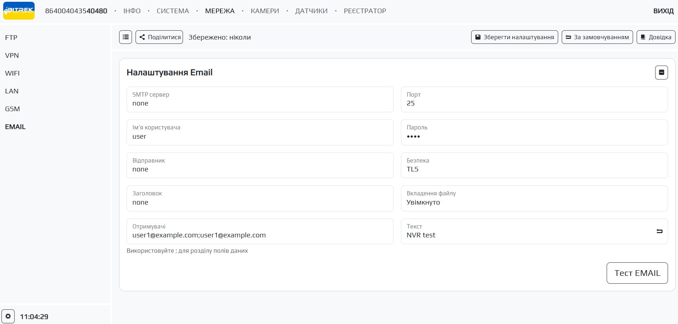Image resolution: width=678 pixels, height=324 pixels.
Task: Click the Share (Поділитися) button
Action: (x=159, y=37)
